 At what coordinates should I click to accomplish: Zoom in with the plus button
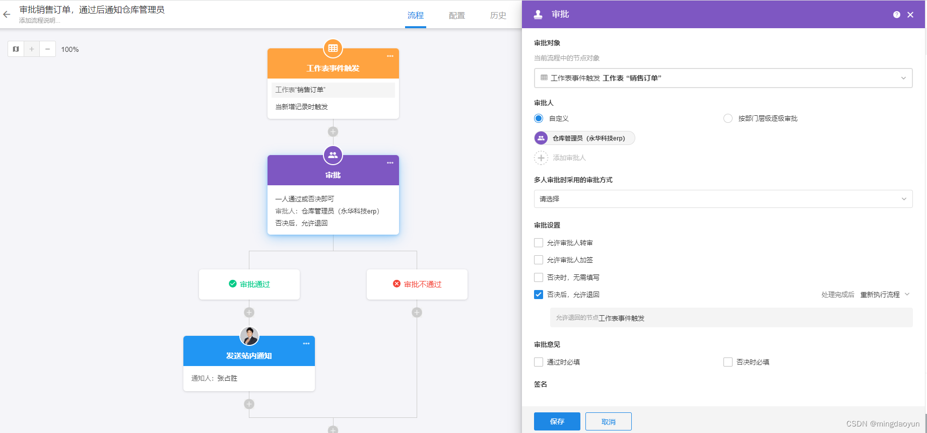pyautogui.click(x=32, y=49)
